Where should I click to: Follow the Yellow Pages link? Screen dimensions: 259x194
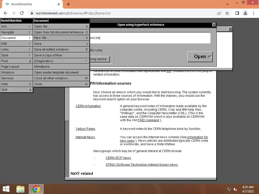pos(85,129)
